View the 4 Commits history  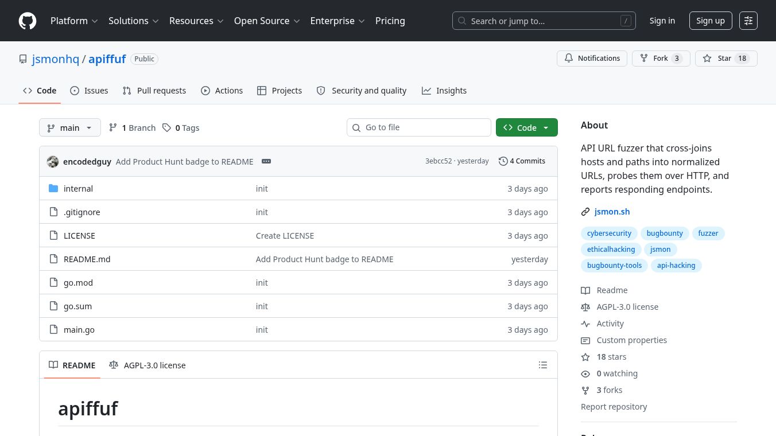click(x=522, y=161)
